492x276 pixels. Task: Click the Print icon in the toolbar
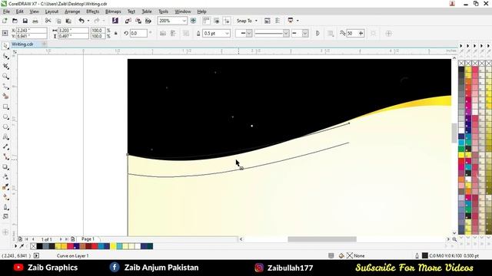(35, 21)
